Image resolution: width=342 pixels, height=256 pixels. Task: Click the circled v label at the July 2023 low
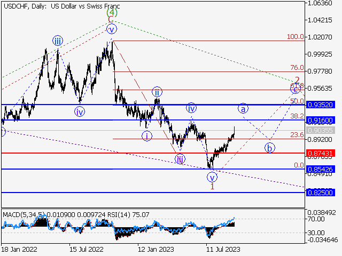212,177
